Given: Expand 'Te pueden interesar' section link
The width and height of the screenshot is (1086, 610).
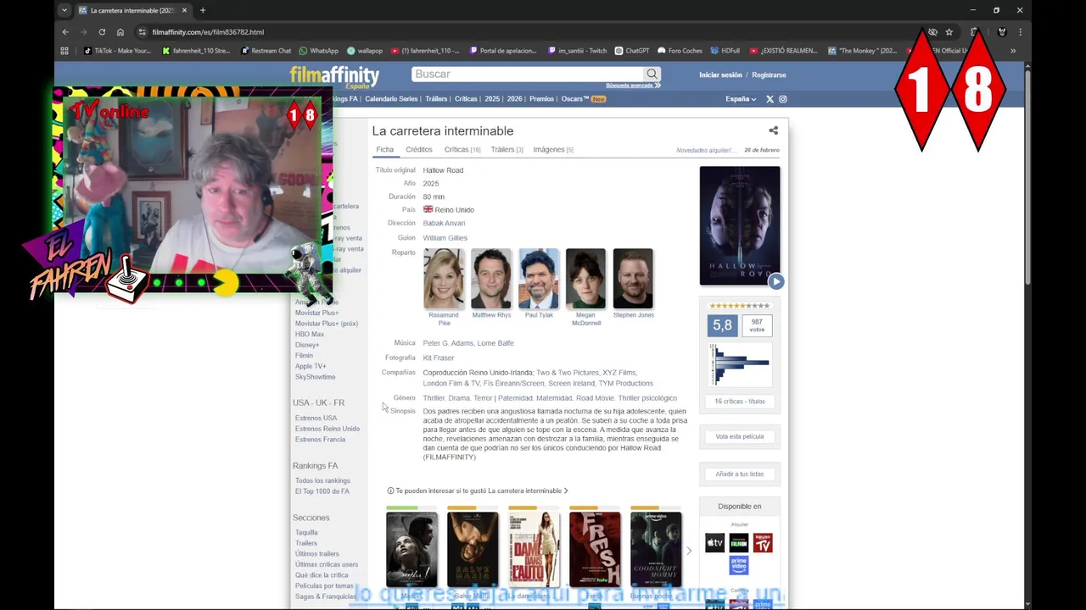Looking at the screenshot, I should (x=478, y=491).
